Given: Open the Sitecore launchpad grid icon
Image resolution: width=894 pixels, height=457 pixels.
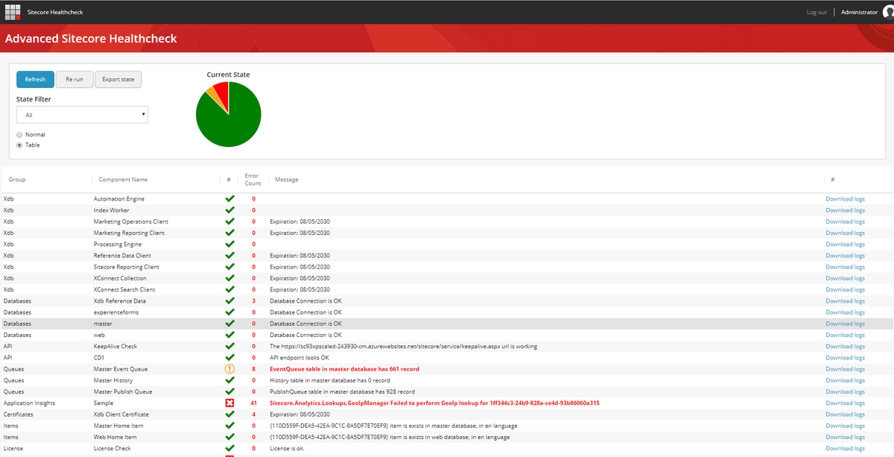Looking at the screenshot, I should point(14,12).
